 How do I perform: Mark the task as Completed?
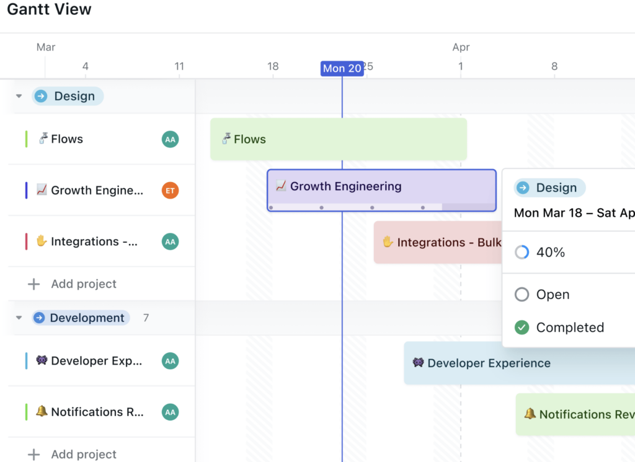click(x=557, y=327)
